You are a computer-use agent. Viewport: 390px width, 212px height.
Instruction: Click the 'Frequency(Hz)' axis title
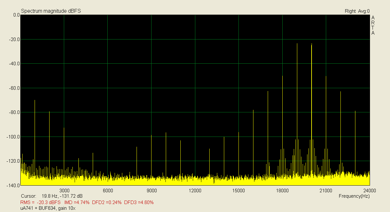pos(354,196)
